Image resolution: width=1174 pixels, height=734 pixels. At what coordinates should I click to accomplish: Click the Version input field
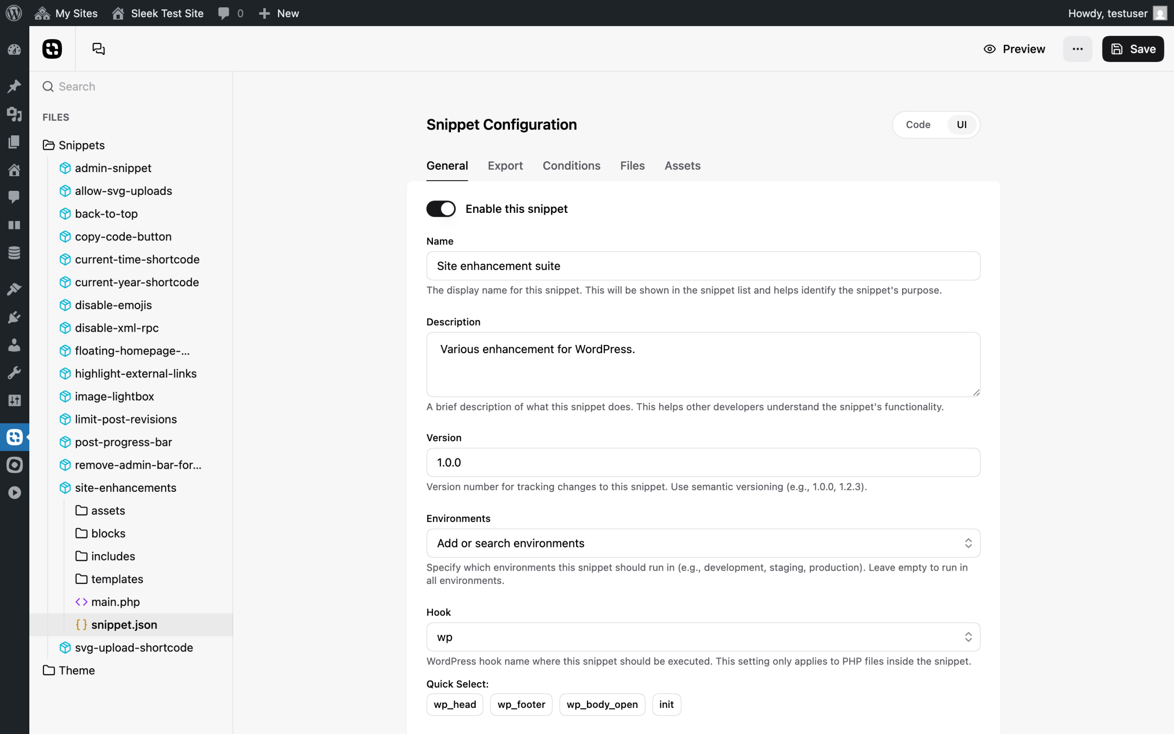(703, 462)
